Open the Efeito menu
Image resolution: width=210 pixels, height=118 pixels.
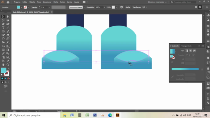coord(56,2)
